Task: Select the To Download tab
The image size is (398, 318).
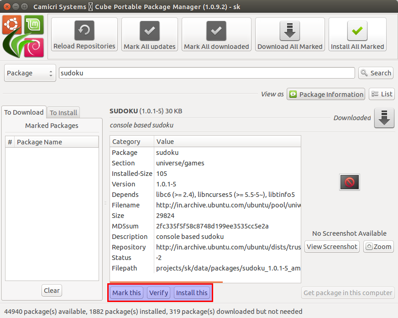Action: [x=24, y=112]
